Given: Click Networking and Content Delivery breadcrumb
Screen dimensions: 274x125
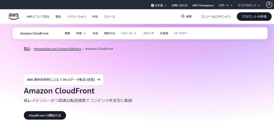Looking at the screenshot, I should (x=58, y=49).
